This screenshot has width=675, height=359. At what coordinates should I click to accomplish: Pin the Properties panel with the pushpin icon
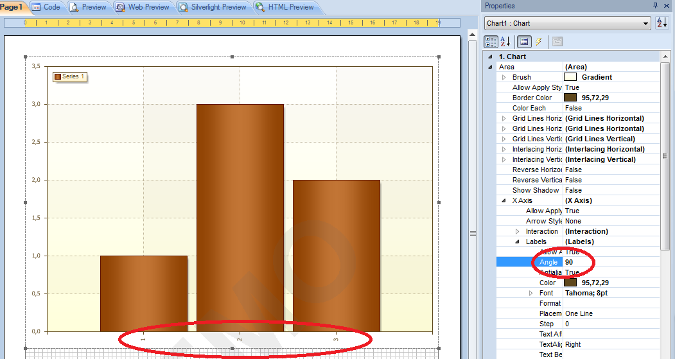click(x=655, y=6)
